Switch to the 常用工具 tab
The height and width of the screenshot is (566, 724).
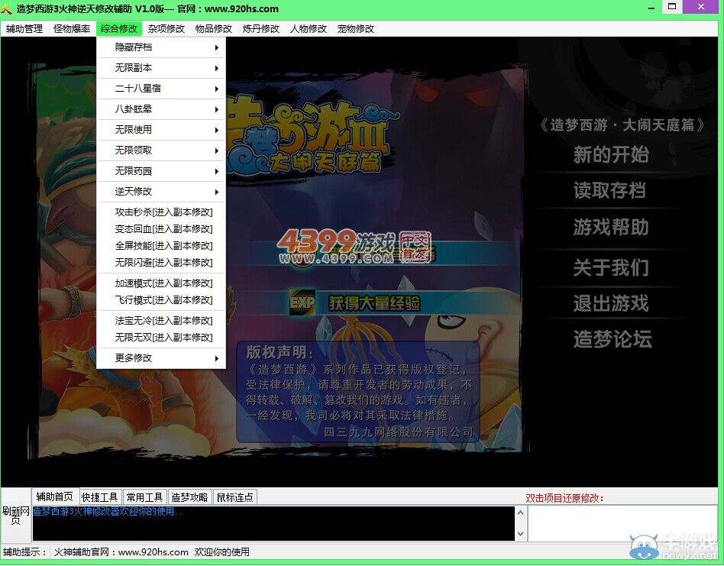(144, 497)
